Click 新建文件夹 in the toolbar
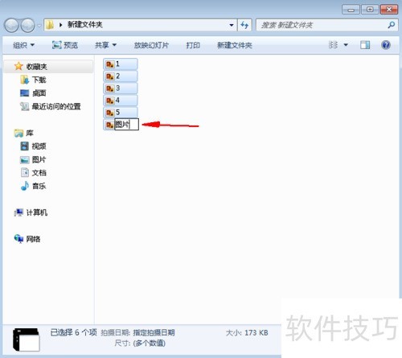Viewport: 402px width, 358px height. pyautogui.click(x=235, y=45)
